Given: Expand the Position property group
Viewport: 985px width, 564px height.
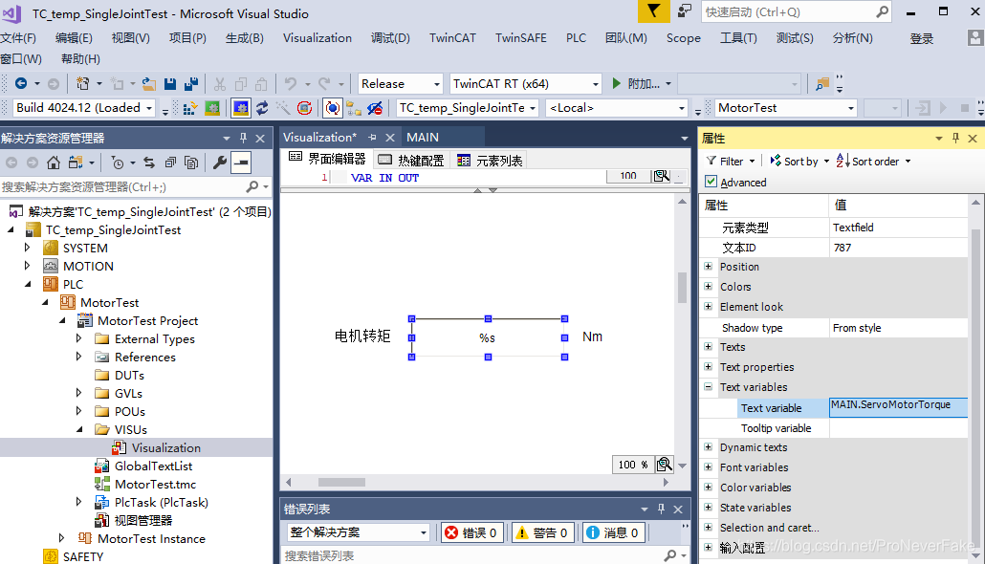Looking at the screenshot, I should 708,267.
